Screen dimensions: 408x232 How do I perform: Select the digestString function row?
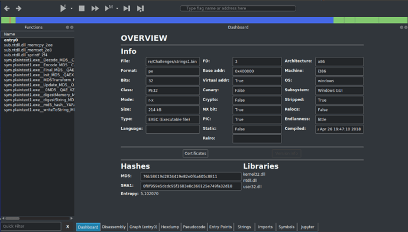pyautogui.click(x=38, y=100)
